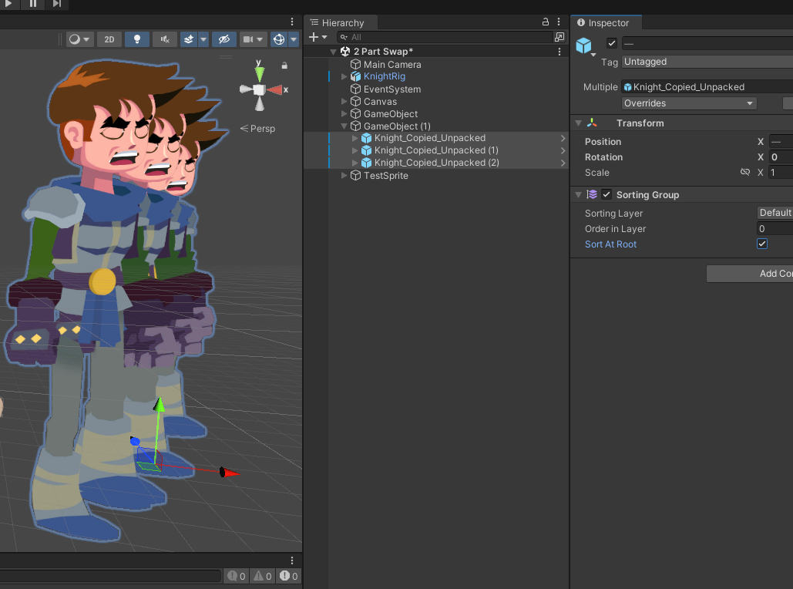Click the red X move handle arrow
Screen dimensions: 793x589
click(x=230, y=473)
